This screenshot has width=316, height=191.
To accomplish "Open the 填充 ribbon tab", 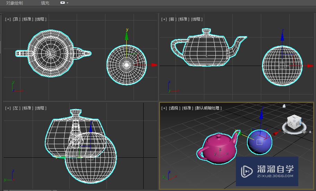I will [45, 3].
